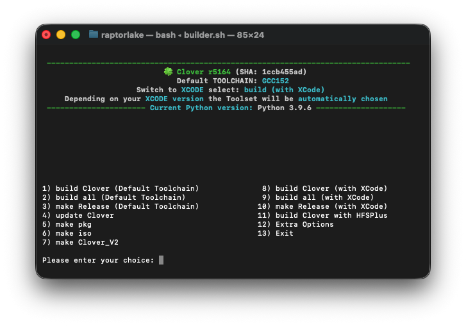Viewport: 466px width, 326px height.
Task: Click the yellow minimize window button
Action: click(61, 35)
